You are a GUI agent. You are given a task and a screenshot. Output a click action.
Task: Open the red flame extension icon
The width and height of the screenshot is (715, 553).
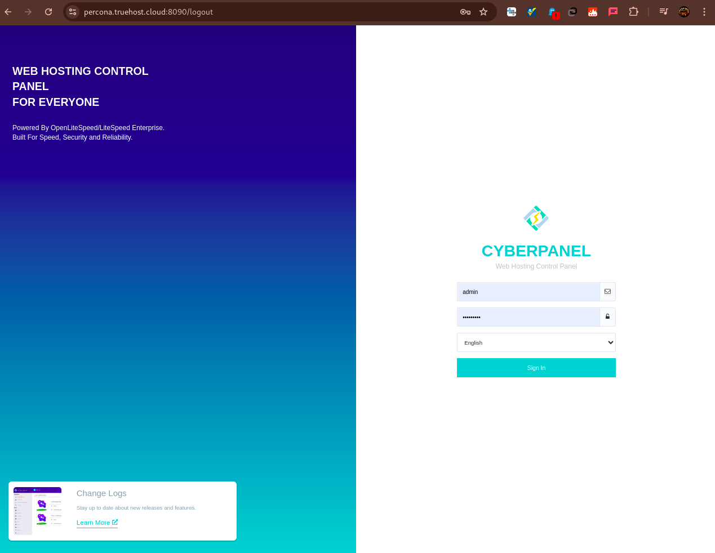pos(593,12)
